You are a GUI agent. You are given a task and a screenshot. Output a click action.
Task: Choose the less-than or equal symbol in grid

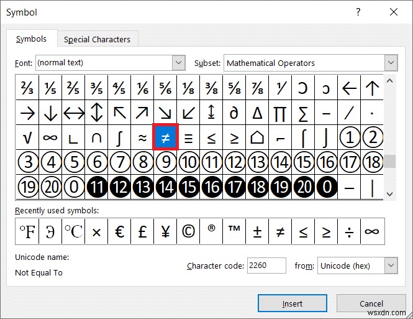pos(211,137)
